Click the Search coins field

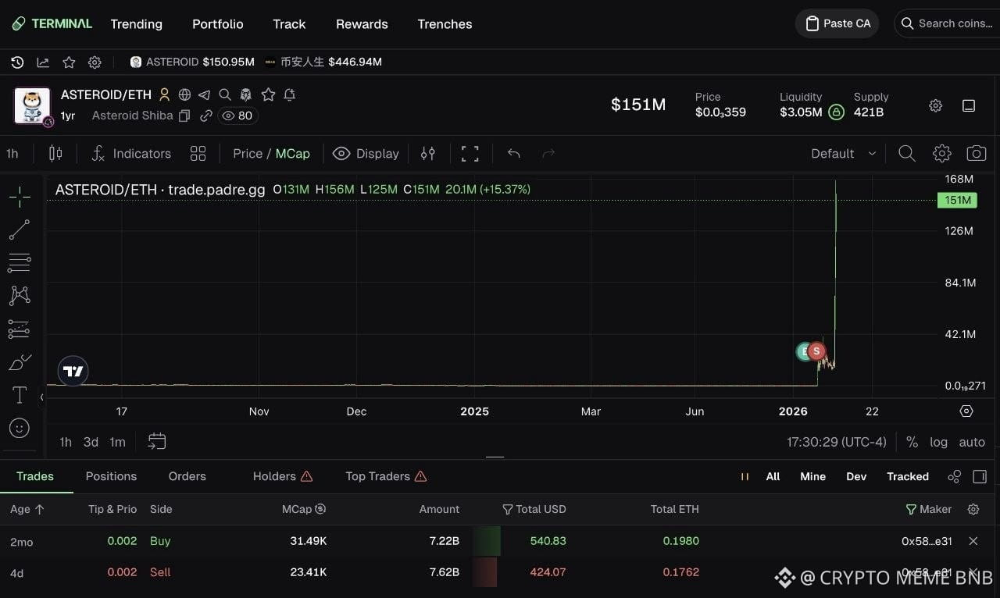coord(947,23)
